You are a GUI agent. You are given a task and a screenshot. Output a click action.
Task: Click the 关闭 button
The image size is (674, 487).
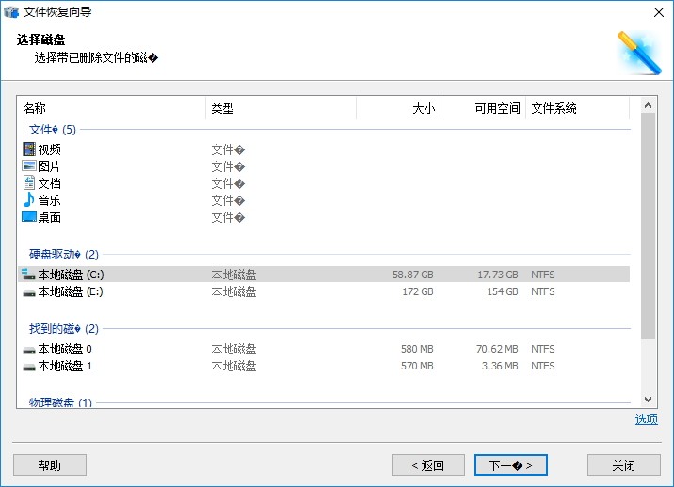624,465
